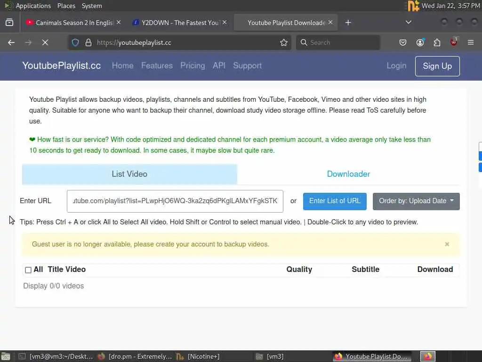Bookmark page with the star icon

284,42
